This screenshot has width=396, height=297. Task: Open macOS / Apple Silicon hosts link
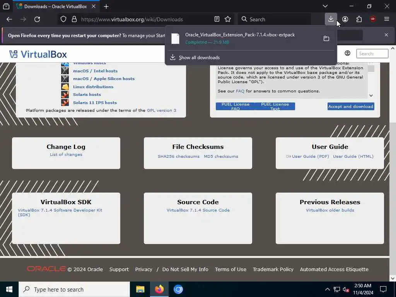tap(104, 79)
